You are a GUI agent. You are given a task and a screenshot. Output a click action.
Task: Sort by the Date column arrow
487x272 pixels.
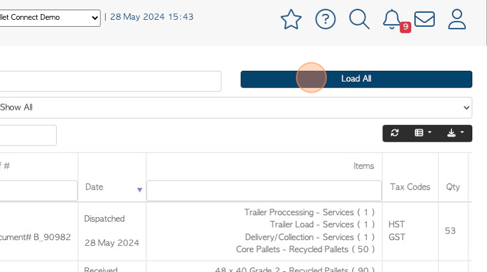pyautogui.click(x=140, y=190)
